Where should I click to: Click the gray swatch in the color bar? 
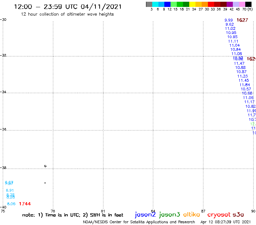point(149,4)
